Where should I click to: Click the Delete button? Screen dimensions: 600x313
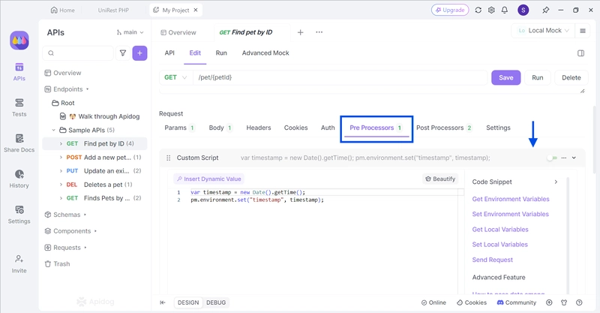point(571,78)
